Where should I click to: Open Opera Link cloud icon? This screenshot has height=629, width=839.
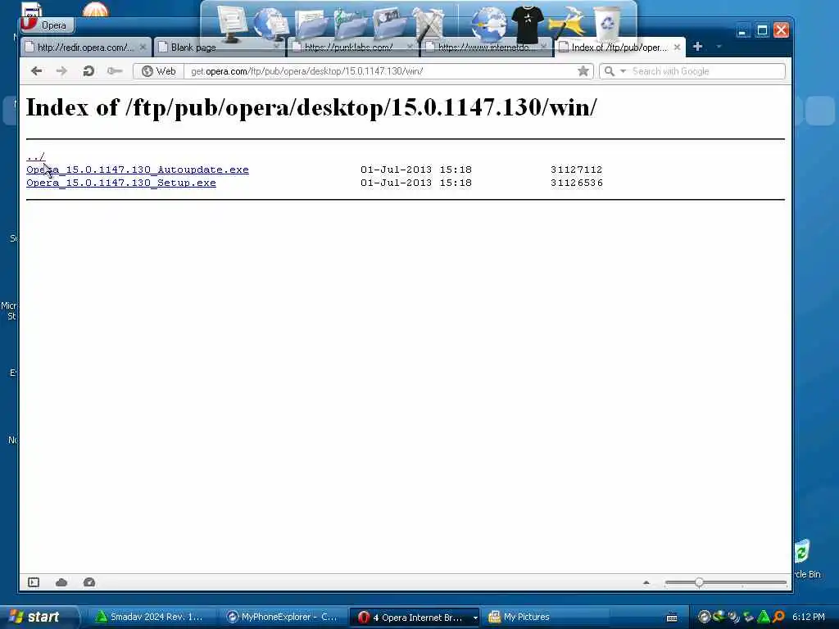[61, 582]
